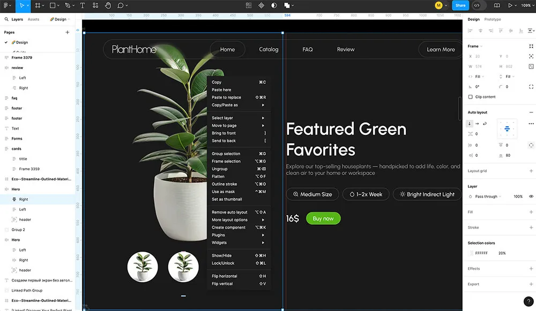Screen dimensions: 536x311
Task: Open the Resources components tool
Action: pos(95,5)
